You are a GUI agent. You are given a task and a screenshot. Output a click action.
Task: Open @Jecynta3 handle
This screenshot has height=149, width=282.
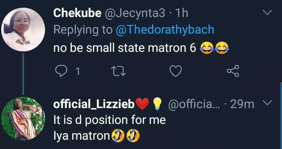[x=135, y=14]
